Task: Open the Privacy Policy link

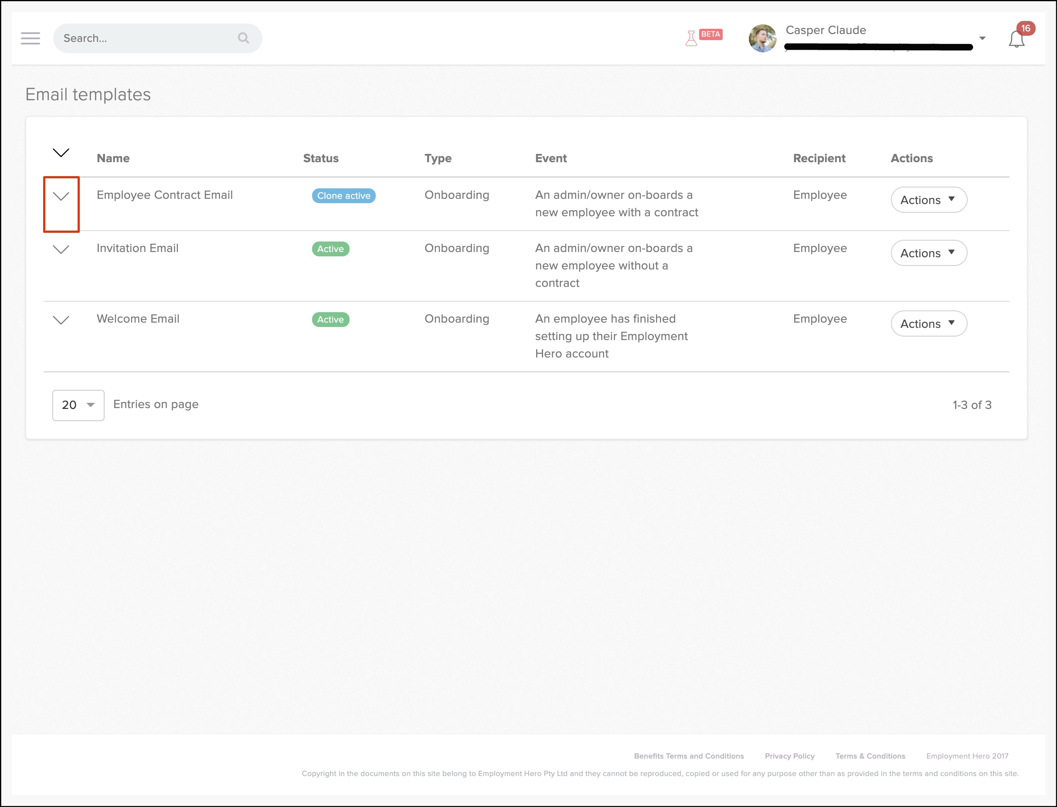Action: coord(789,756)
